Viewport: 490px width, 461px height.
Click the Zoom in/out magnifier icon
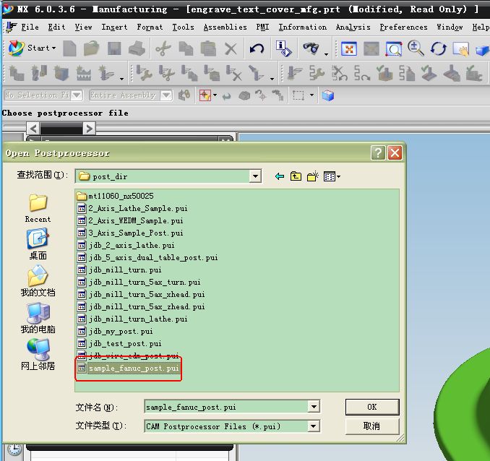(x=416, y=48)
